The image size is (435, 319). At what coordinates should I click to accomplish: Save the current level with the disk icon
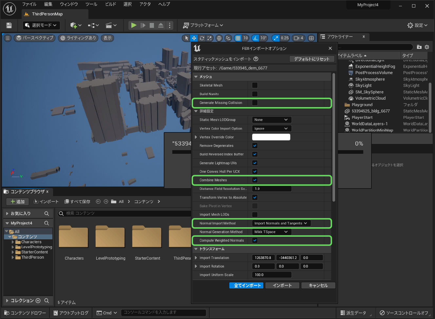[x=9, y=25]
